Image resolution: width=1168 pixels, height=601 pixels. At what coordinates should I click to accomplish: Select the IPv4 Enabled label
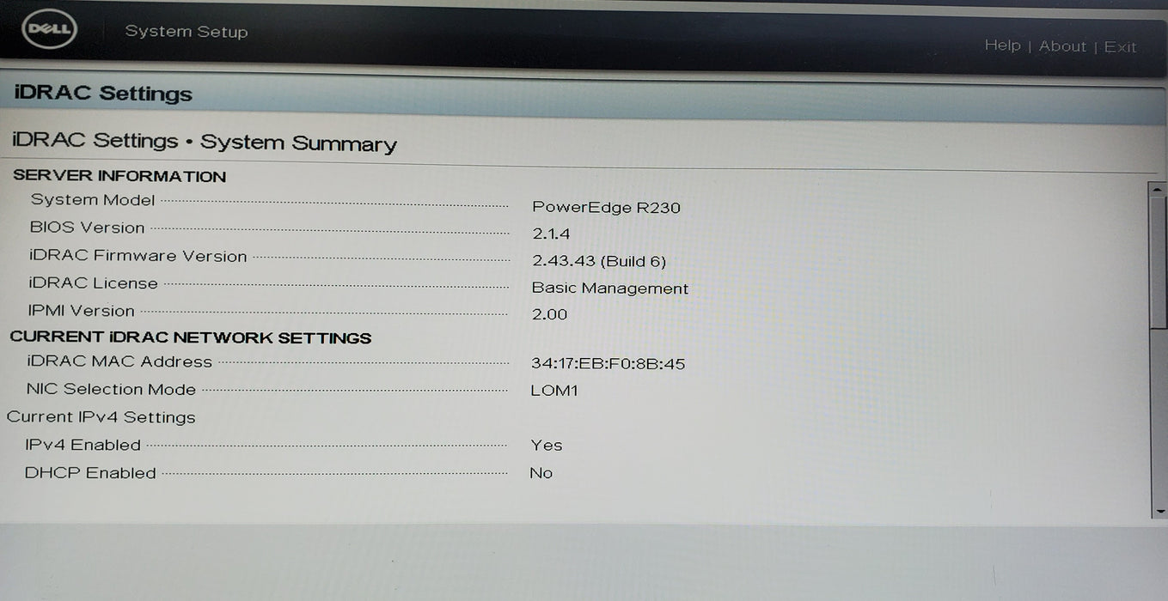[83, 445]
